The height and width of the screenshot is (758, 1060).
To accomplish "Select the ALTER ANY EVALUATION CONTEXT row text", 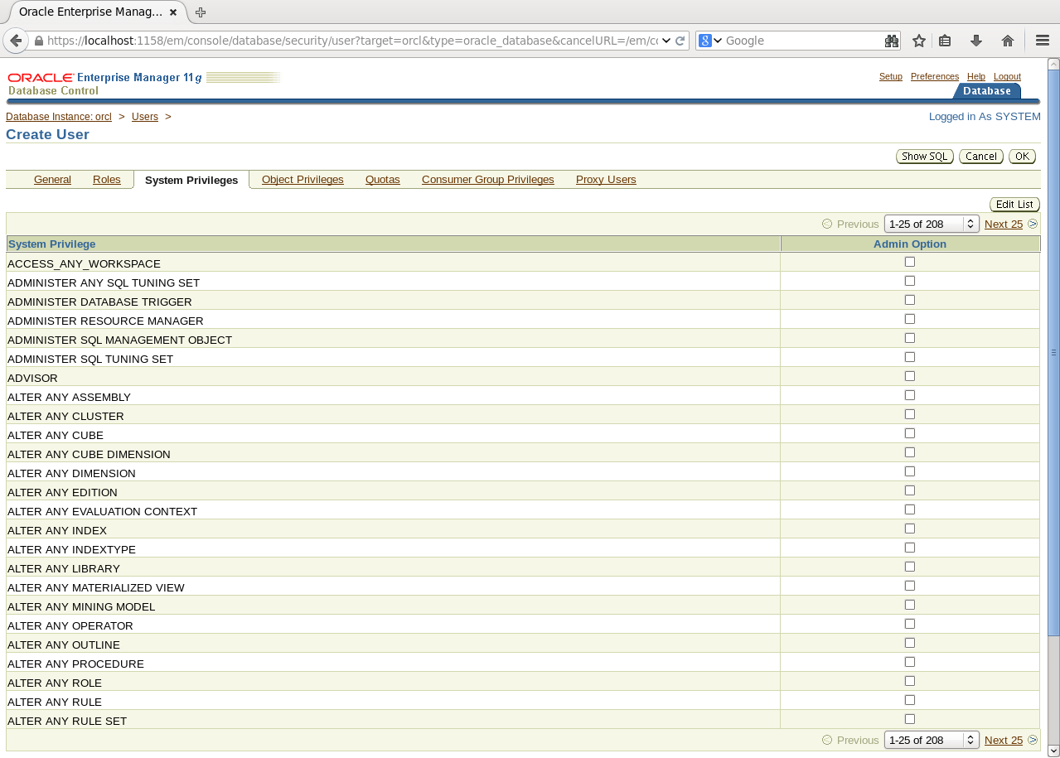I will tap(102, 511).
